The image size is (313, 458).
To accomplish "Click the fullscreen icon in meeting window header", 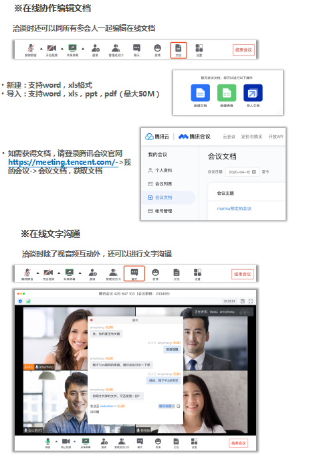I will [251, 301].
